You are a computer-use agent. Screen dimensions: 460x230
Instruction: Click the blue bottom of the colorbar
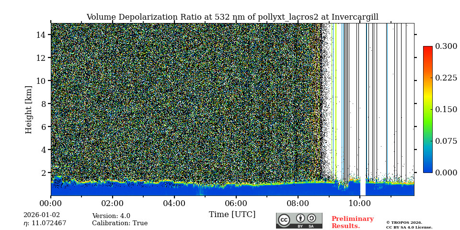tap(427, 169)
